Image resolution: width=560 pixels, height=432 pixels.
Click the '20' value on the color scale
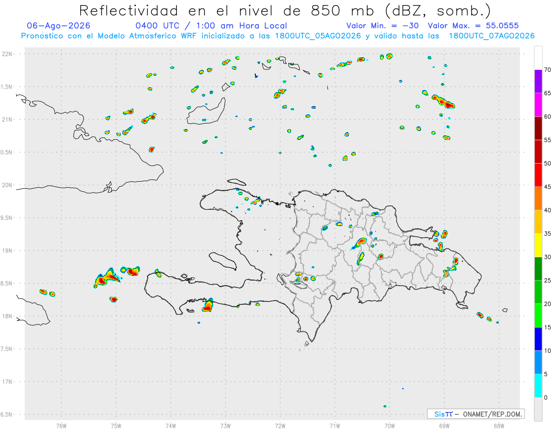tap(547, 304)
